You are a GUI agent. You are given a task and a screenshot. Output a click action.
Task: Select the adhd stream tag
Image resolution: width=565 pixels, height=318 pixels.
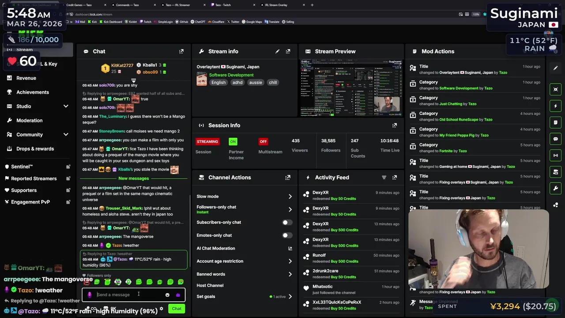tap(237, 83)
